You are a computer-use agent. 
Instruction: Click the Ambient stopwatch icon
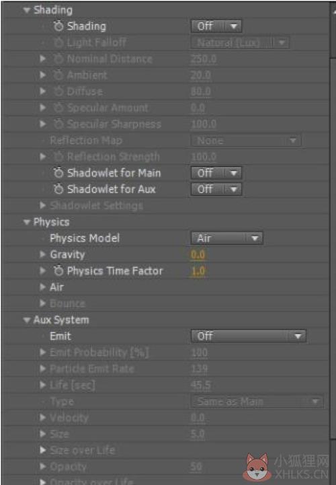click(x=58, y=75)
